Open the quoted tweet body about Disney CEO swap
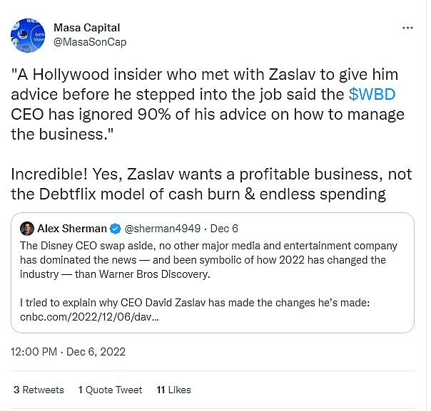 (x=207, y=258)
